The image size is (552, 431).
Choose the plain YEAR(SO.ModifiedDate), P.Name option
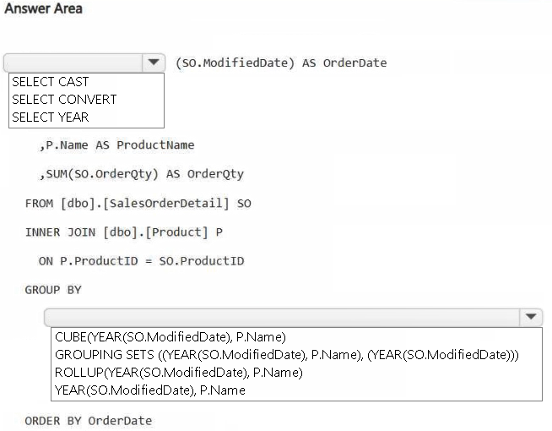pos(150,390)
